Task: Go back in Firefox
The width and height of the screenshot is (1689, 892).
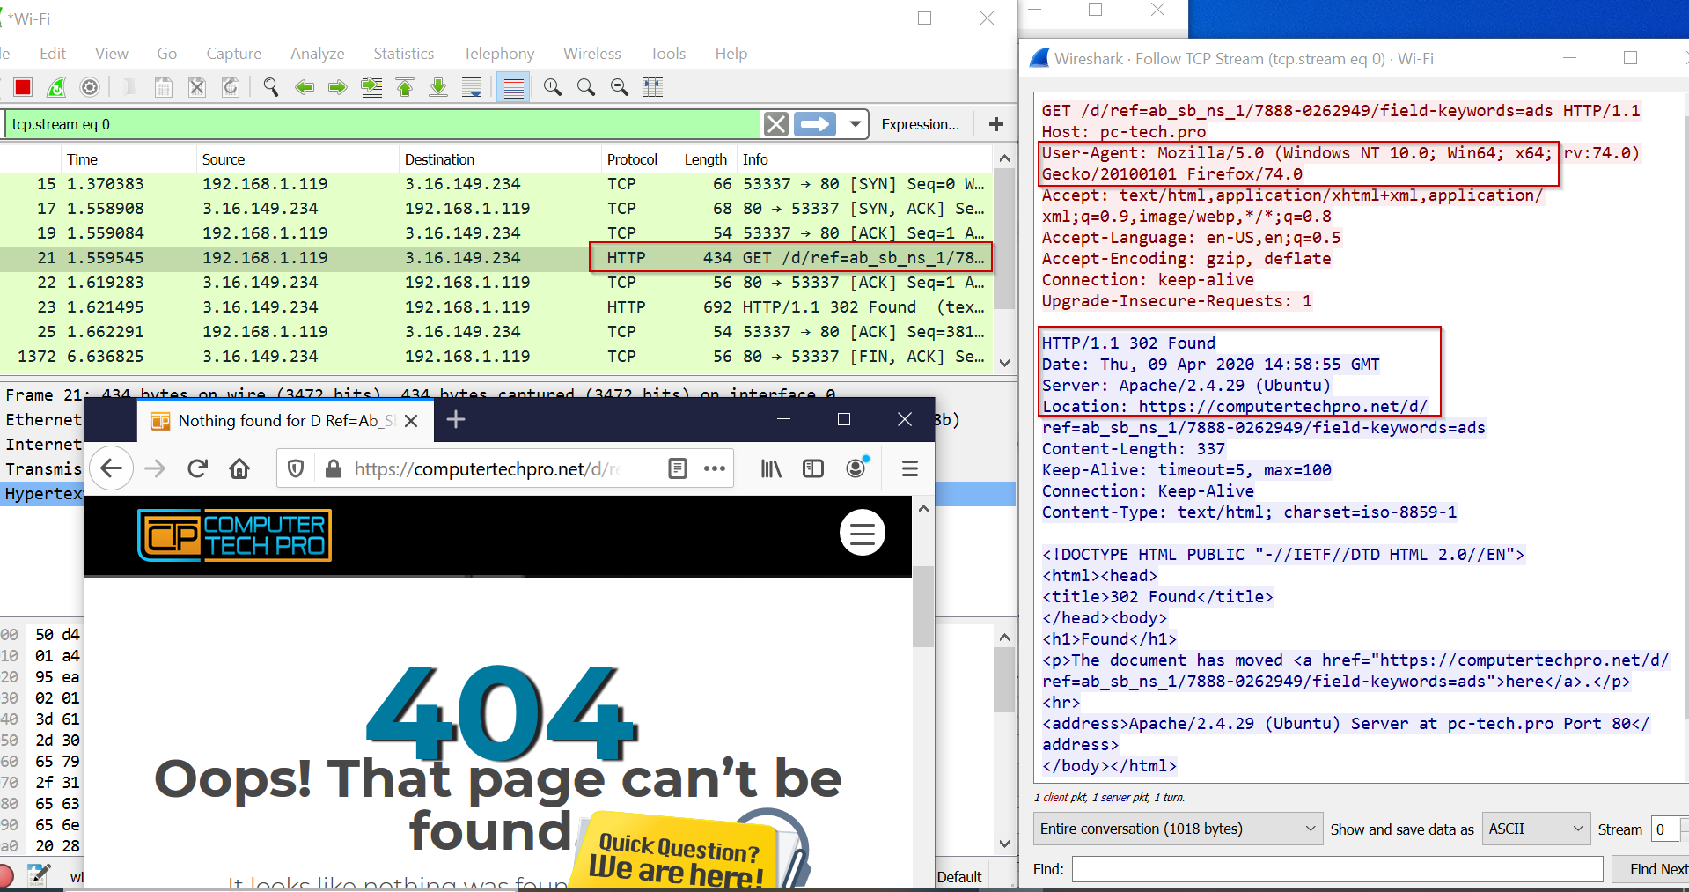Action: point(112,468)
